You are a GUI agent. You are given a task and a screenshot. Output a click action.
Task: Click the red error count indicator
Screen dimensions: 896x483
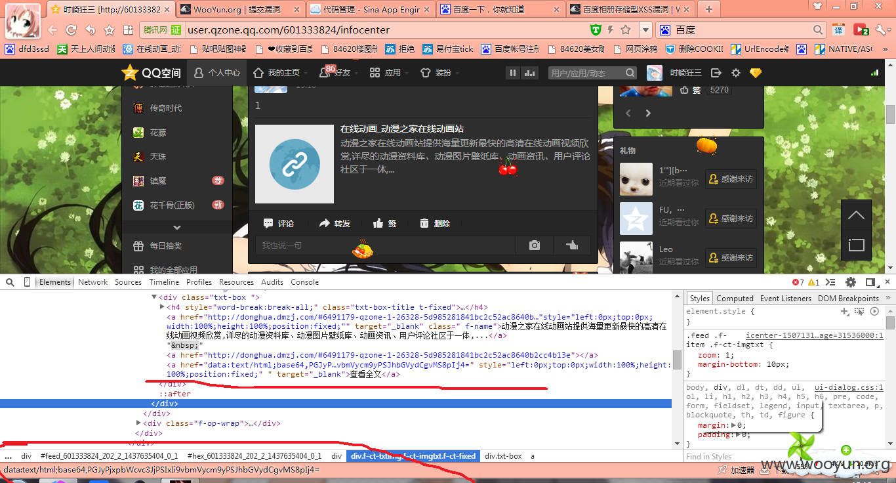798,282
